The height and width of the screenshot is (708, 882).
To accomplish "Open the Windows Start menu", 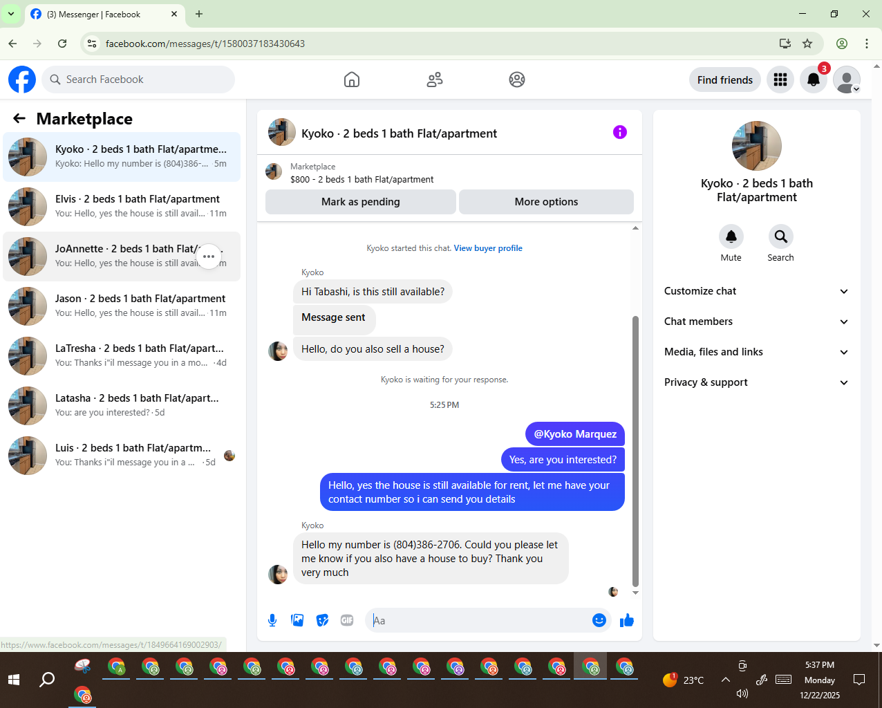I will click(14, 680).
